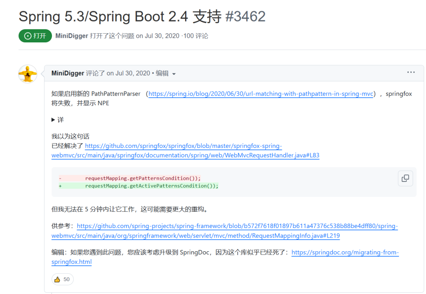Click the text 但我无法在 5 分钟内让它工作
The width and height of the screenshot is (426, 294).
point(94,209)
